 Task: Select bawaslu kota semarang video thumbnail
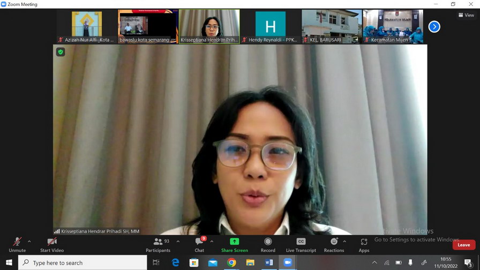click(148, 26)
